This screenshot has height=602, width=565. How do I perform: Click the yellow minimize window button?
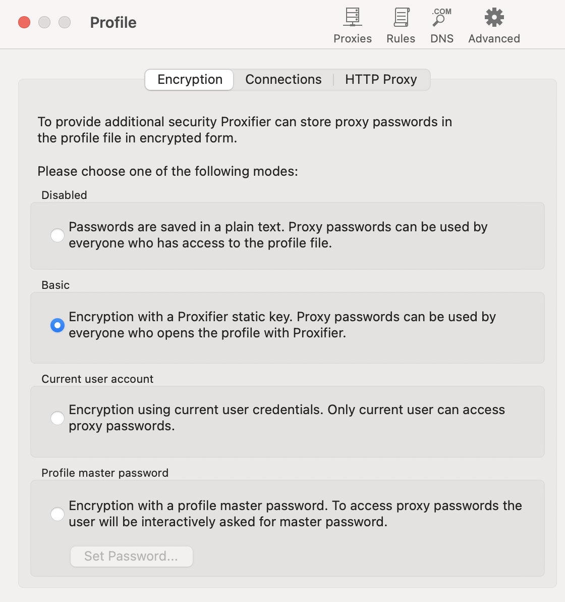[x=44, y=22]
